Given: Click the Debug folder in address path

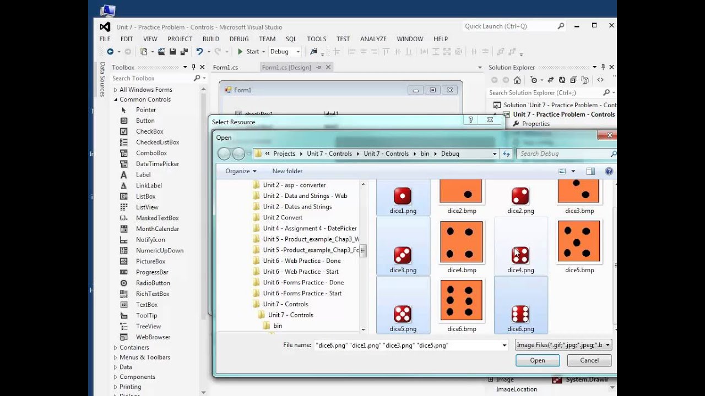Looking at the screenshot, I should point(450,153).
